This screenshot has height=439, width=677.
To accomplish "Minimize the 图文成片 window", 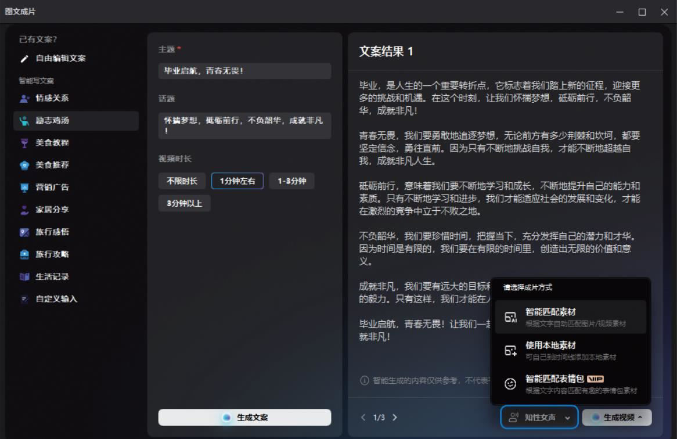I will pos(620,12).
